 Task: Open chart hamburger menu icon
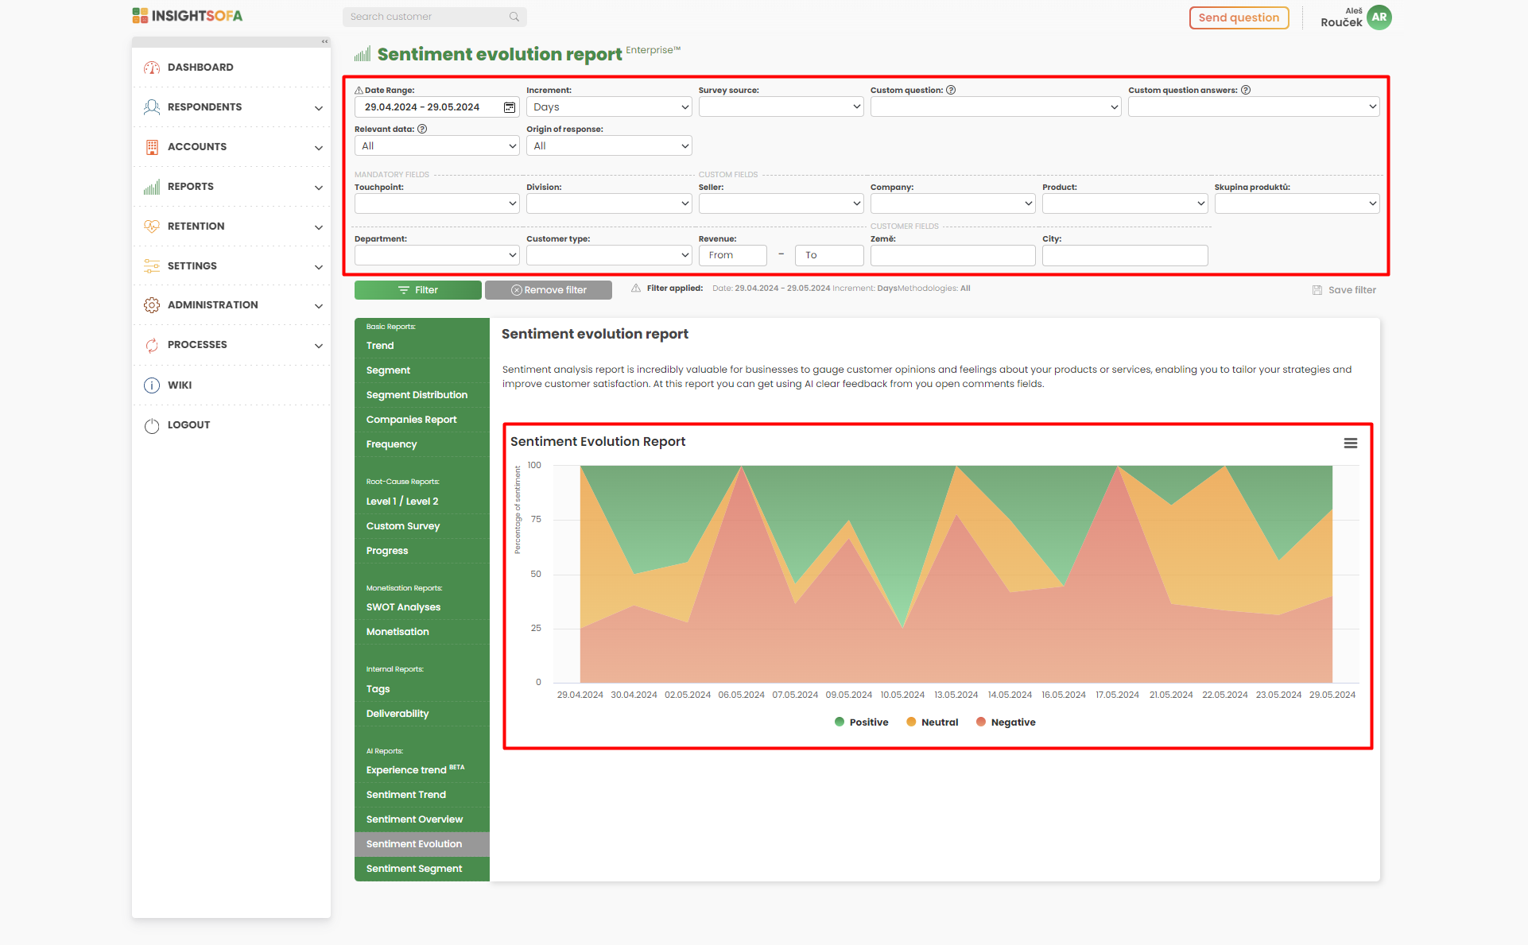pyautogui.click(x=1350, y=443)
